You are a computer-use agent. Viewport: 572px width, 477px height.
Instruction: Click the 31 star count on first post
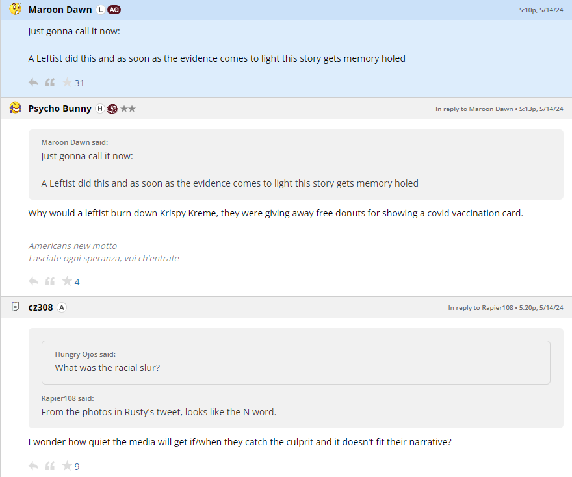(79, 83)
